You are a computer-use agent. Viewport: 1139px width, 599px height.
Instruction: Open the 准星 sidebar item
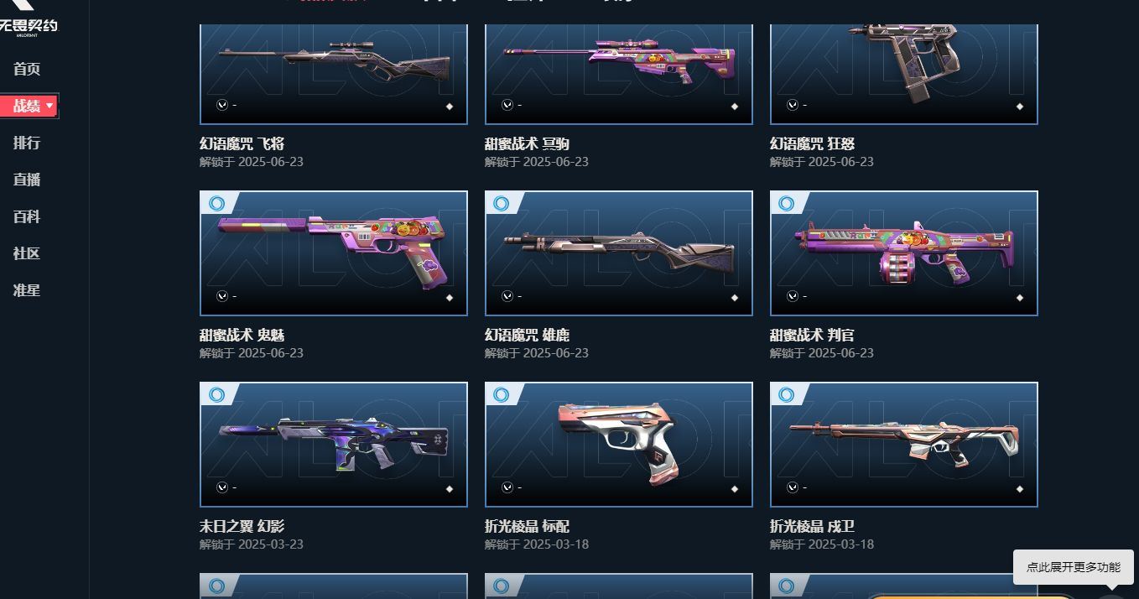(27, 290)
